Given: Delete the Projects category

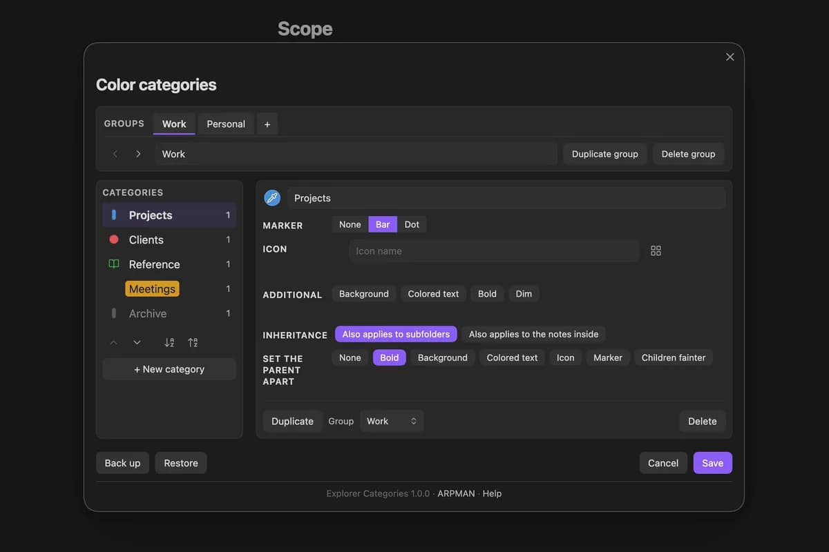Looking at the screenshot, I should click(x=703, y=421).
